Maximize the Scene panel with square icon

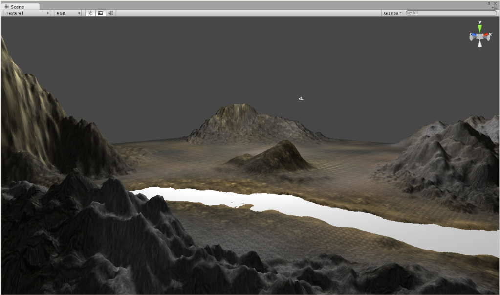tap(489, 3)
